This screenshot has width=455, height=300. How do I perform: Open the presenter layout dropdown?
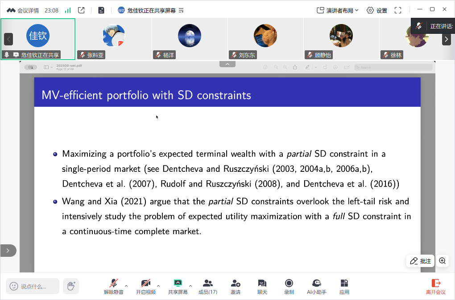click(338, 10)
